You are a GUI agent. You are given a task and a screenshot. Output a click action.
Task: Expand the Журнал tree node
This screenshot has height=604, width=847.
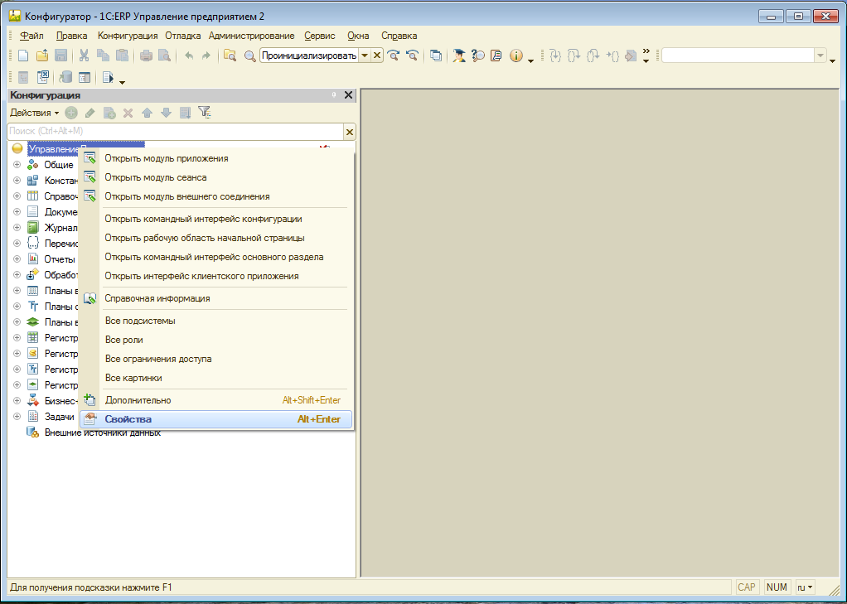[x=17, y=228]
